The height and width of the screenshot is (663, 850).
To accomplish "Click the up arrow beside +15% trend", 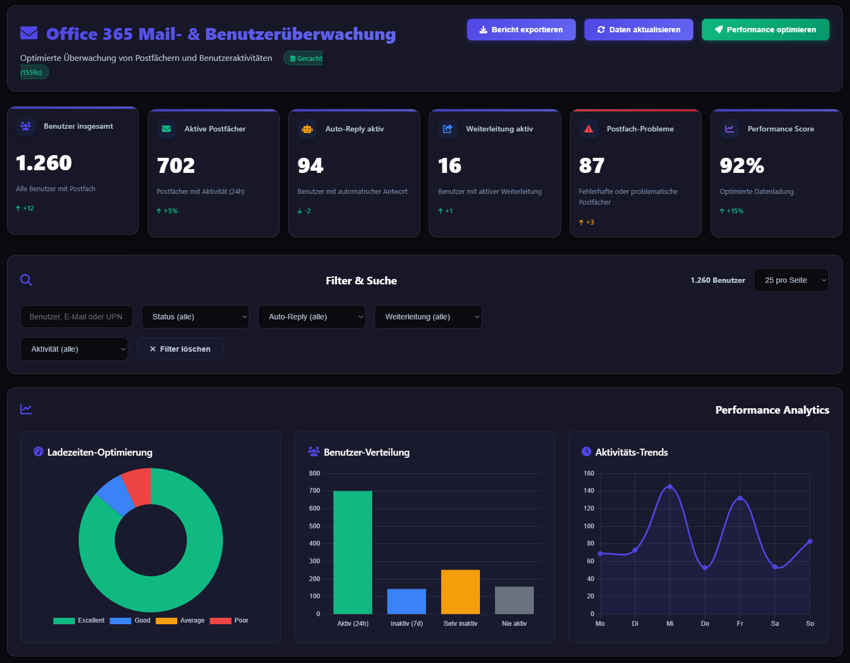I will (722, 211).
